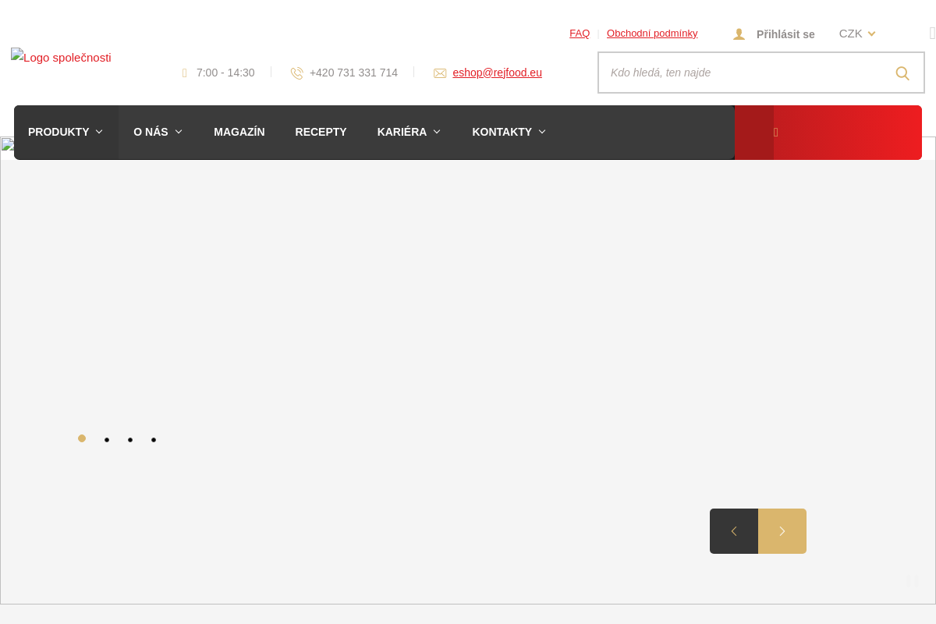Open the FAQ link
Viewport: 936px width, 624px height.
point(580,34)
